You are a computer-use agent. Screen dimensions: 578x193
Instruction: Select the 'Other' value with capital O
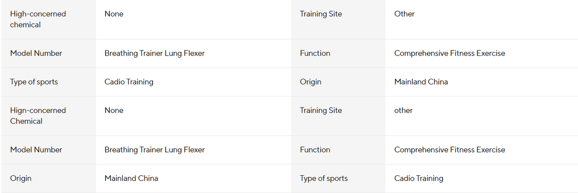pos(404,14)
